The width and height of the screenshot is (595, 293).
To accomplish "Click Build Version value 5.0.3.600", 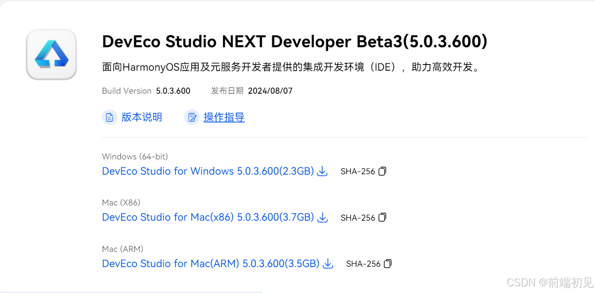I will [173, 91].
